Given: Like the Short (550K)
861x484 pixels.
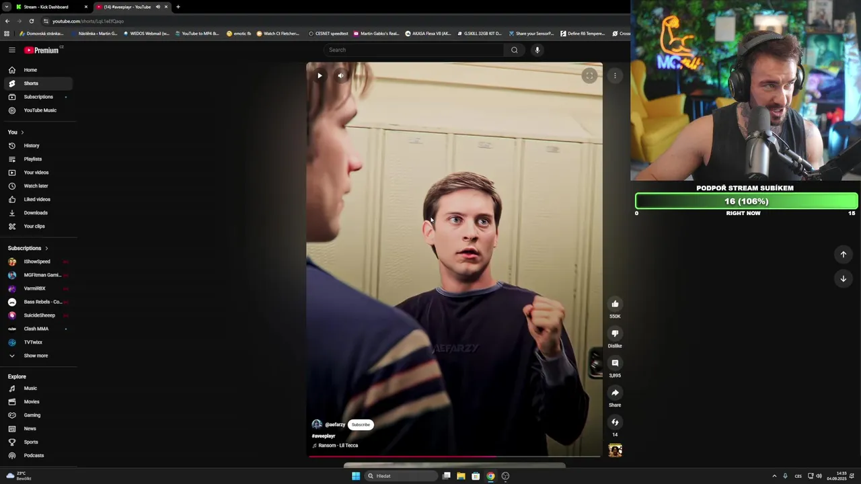Looking at the screenshot, I should point(615,304).
